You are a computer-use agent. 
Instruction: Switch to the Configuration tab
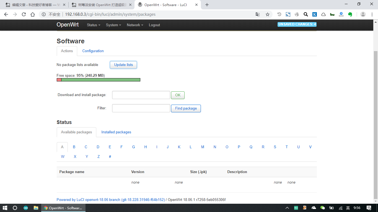point(93,51)
